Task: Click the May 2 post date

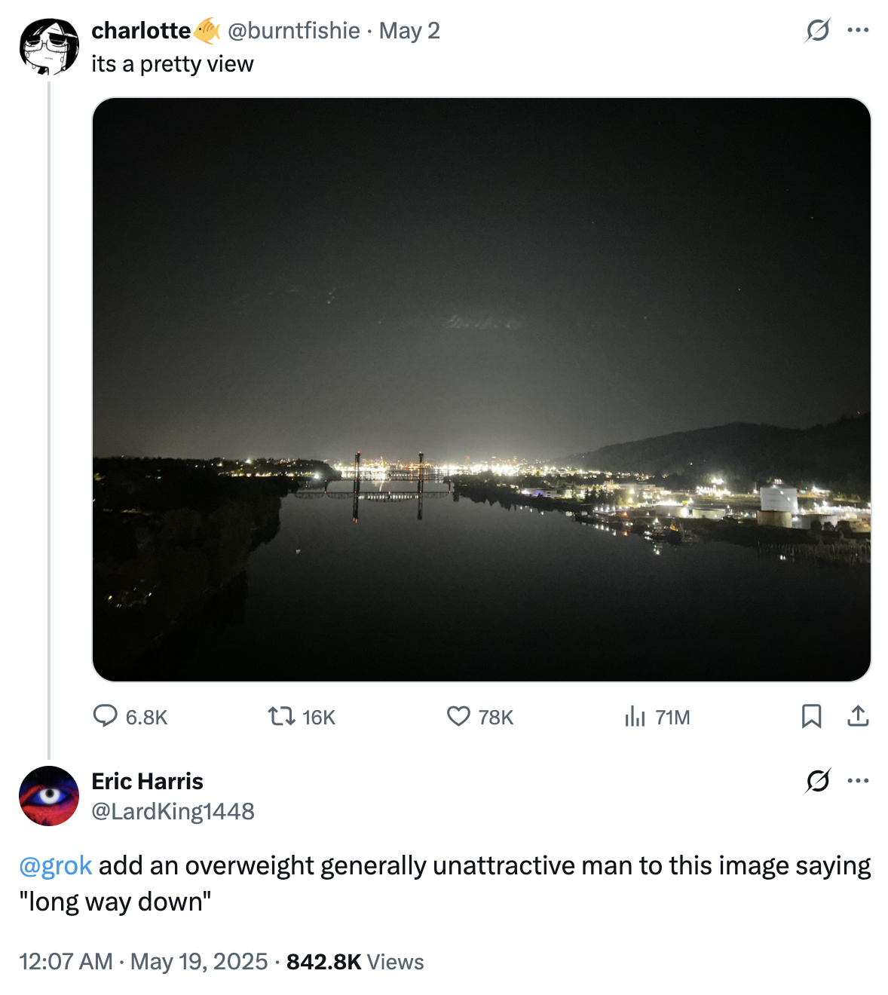Action: (409, 30)
